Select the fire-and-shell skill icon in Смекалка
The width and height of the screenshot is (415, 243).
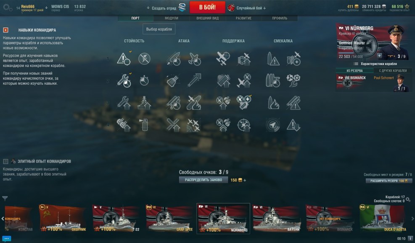coord(273,103)
